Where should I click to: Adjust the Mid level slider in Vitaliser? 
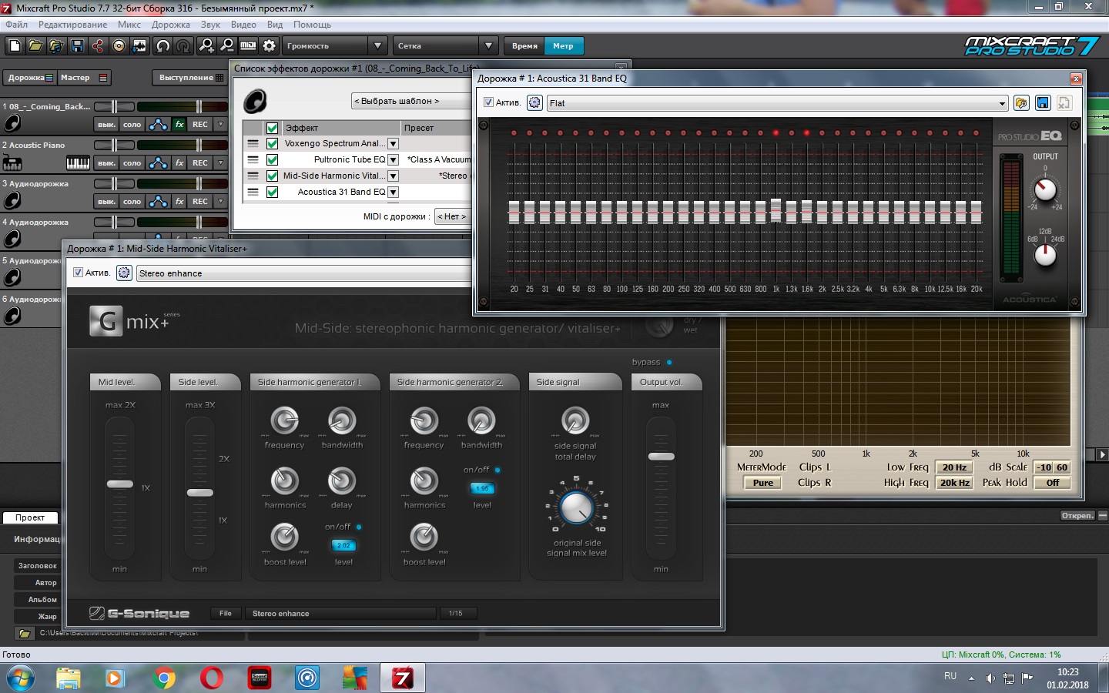[x=119, y=484]
